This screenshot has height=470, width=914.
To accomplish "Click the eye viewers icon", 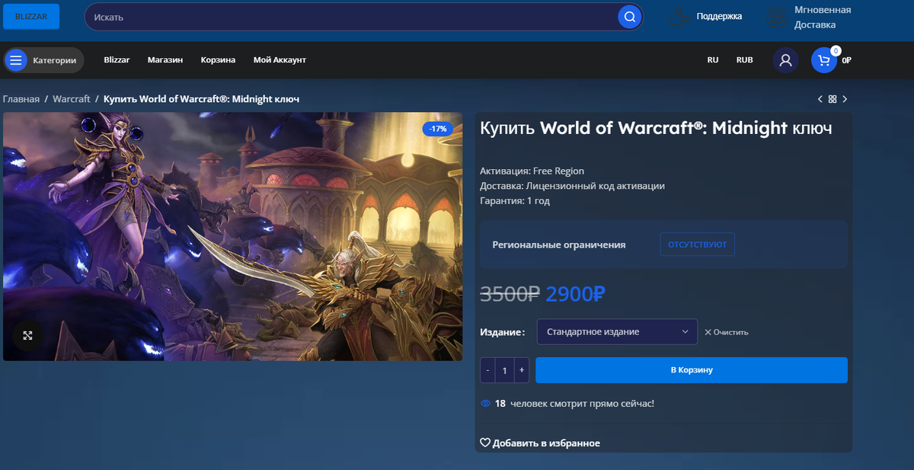I will coord(485,403).
